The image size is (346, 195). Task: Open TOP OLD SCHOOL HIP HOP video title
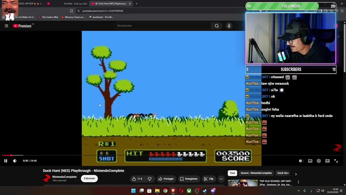point(276,183)
